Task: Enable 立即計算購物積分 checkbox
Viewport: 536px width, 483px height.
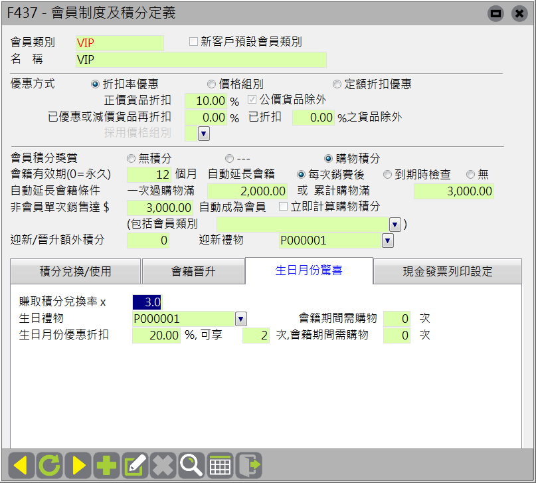Action: [283, 206]
